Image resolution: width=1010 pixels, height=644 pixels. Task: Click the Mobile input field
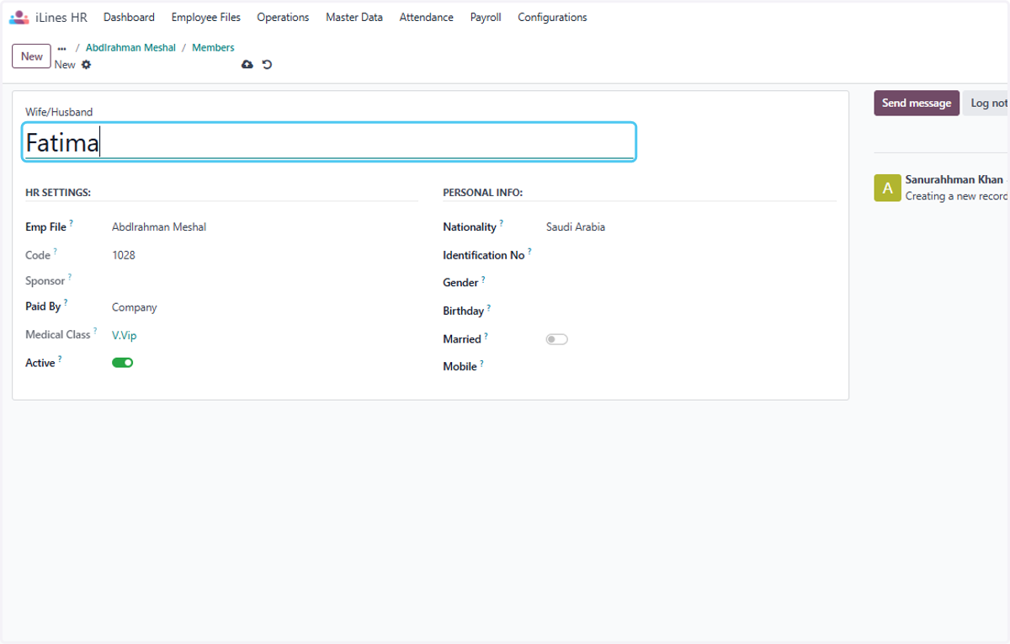[690, 366]
